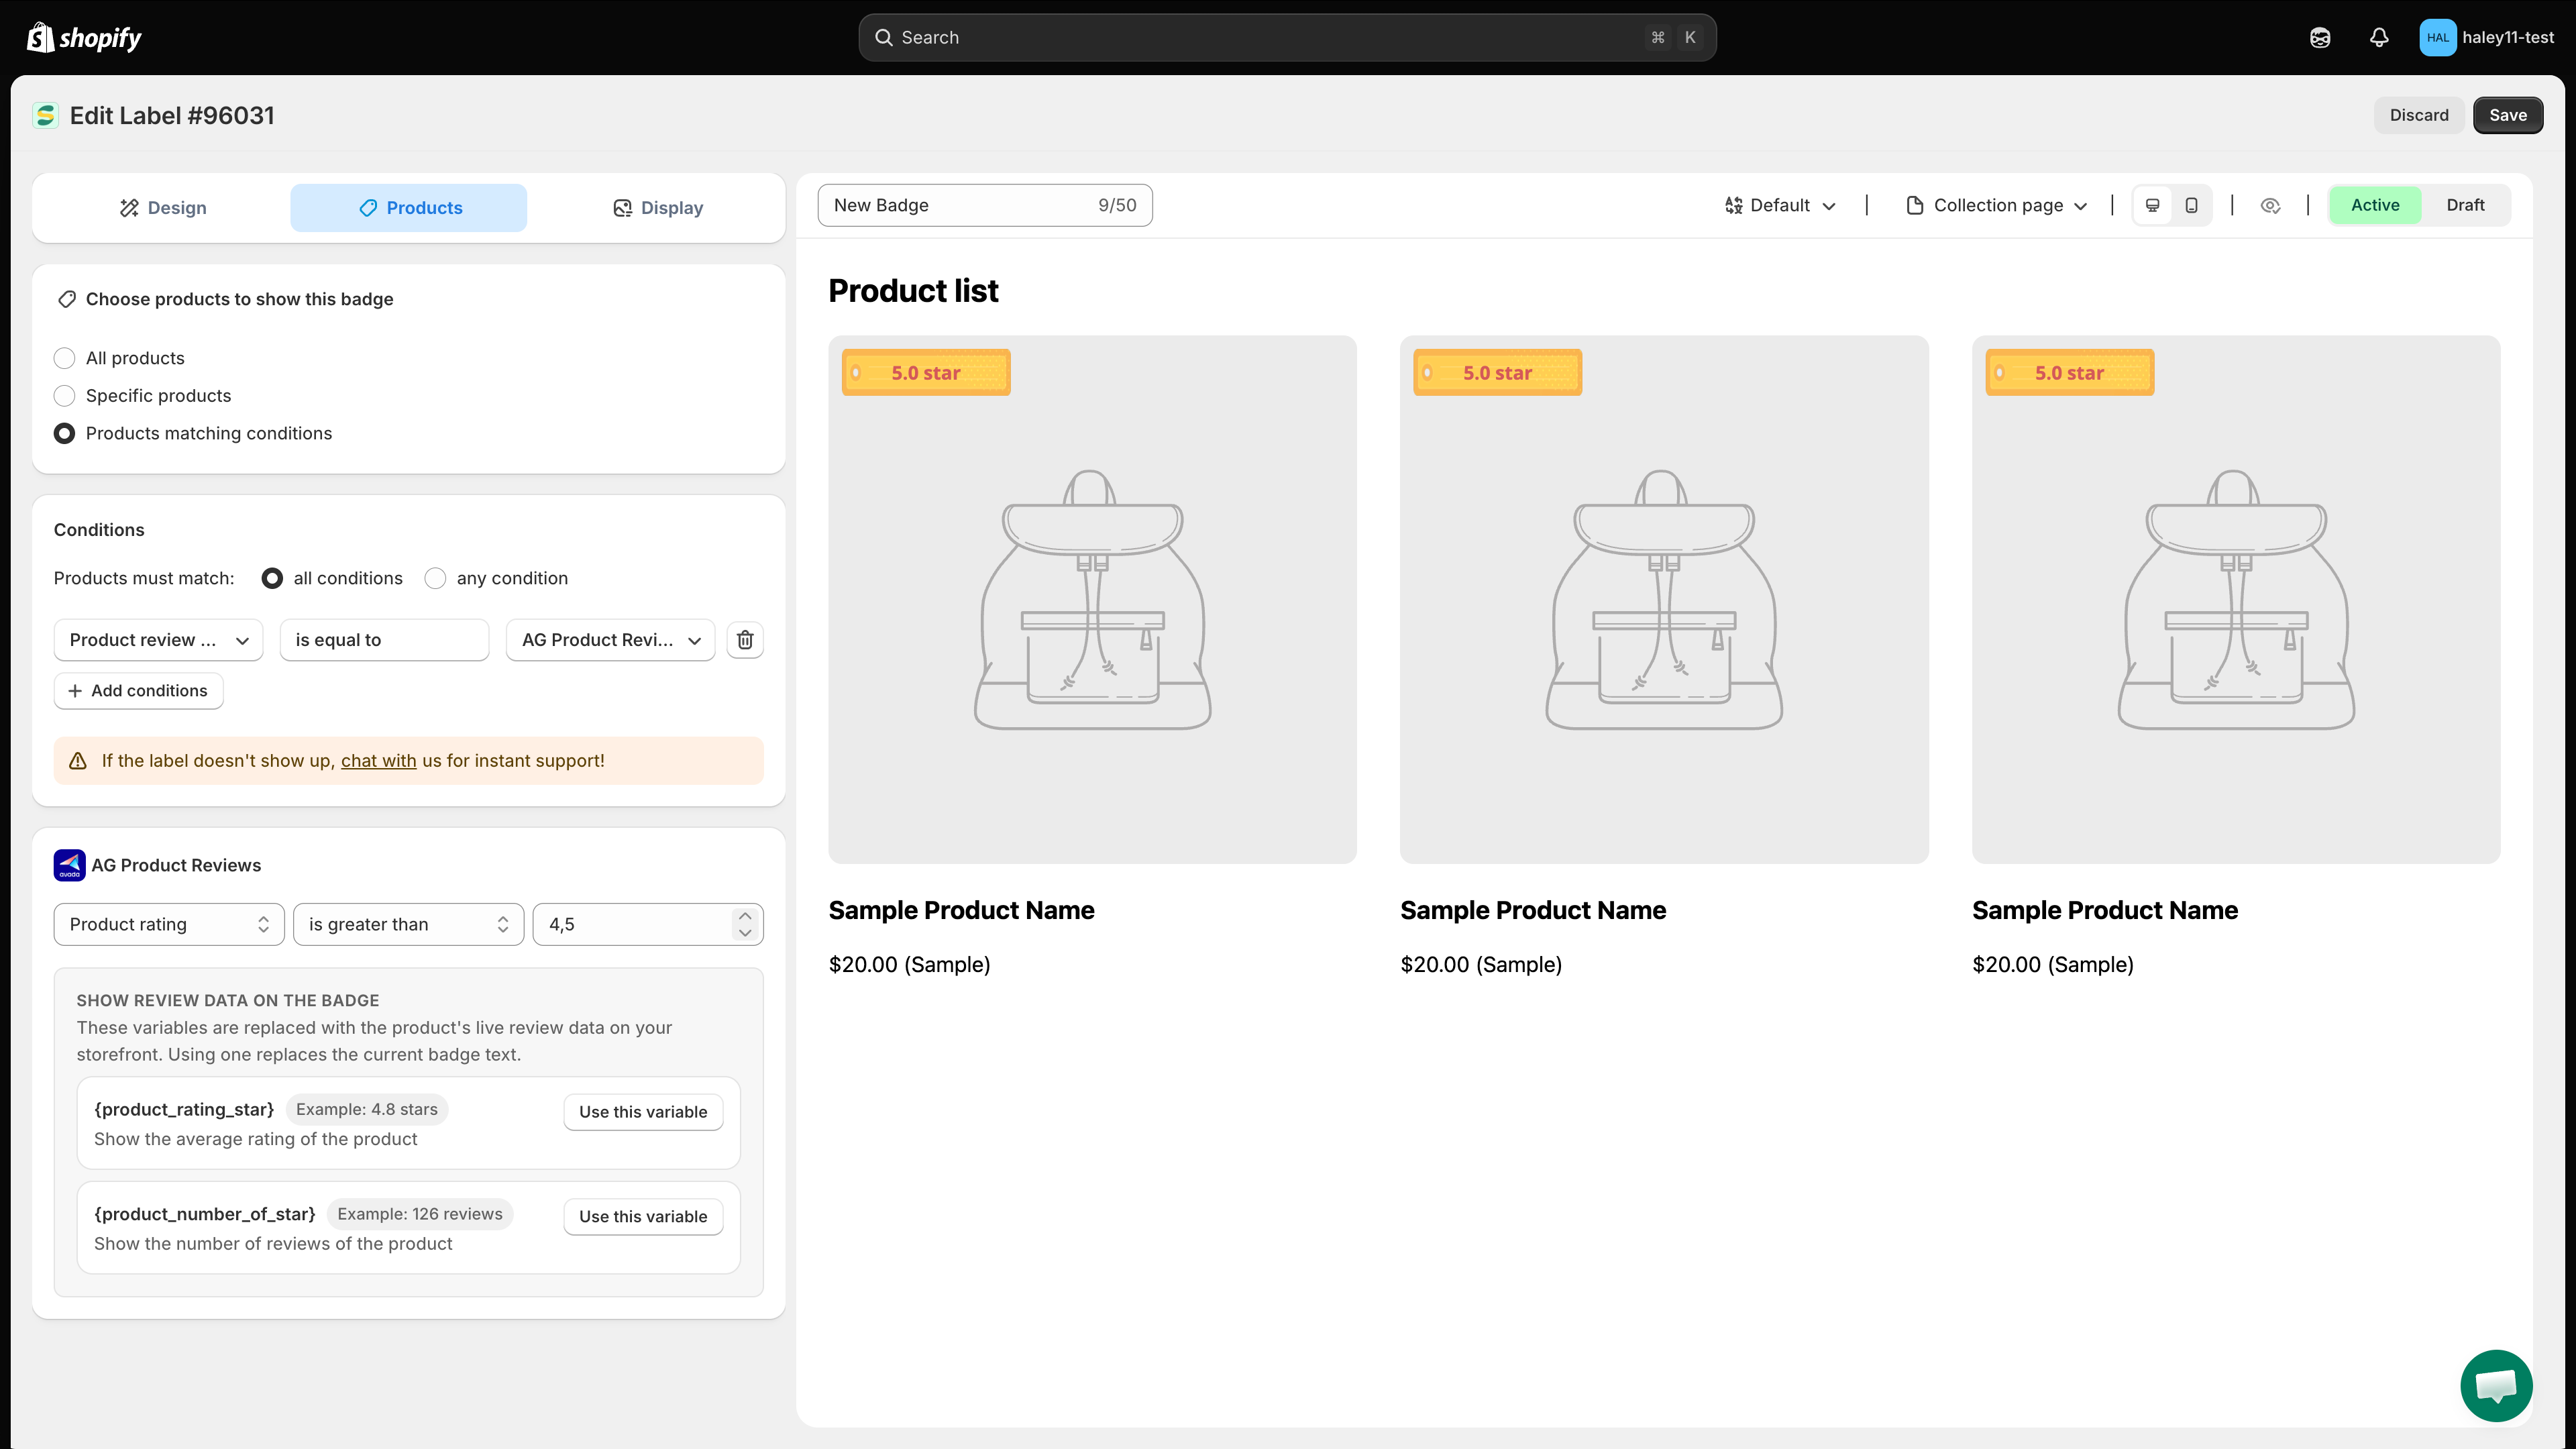Toggle the preview eye icon

pos(2270,205)
